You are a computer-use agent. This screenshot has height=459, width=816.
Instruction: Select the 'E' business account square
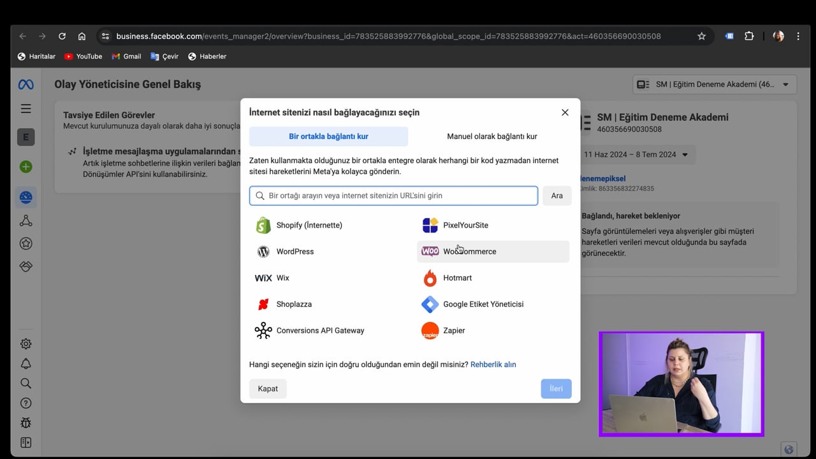pyautogui.click(x=25, y=137)
